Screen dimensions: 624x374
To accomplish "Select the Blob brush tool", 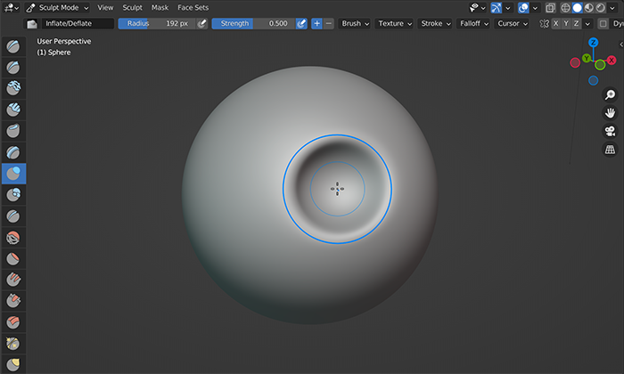I will tap(13, 195).
